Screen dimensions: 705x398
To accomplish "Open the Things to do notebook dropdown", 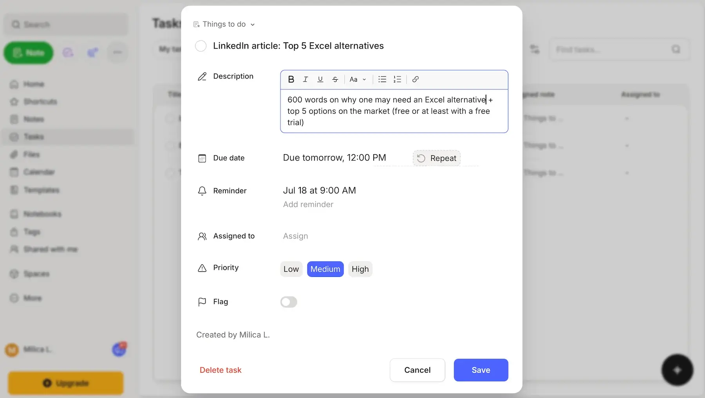I will coord(224,24).
